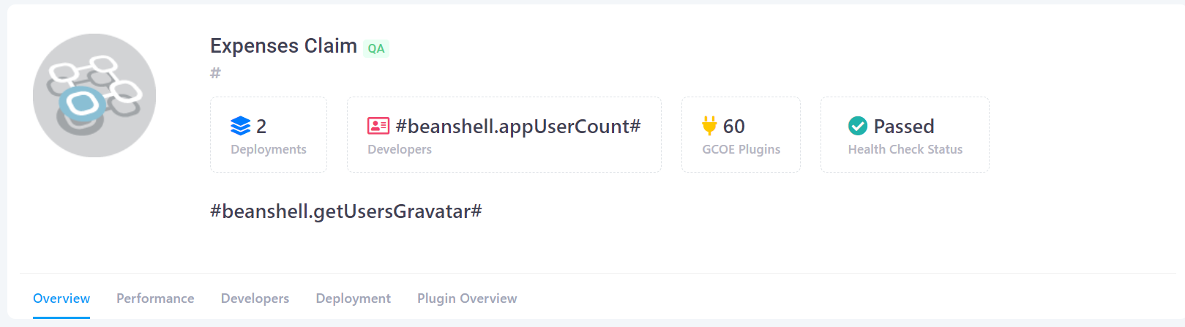Click the Health Check Status label
This screenshot has height=327, width=1185.
point(905,149)
